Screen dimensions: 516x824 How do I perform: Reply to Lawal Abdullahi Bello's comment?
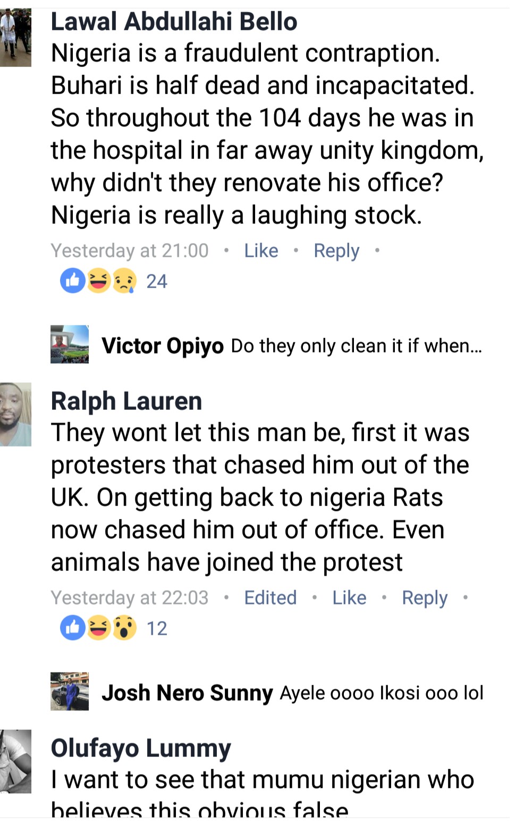click(x=336, y=250)
